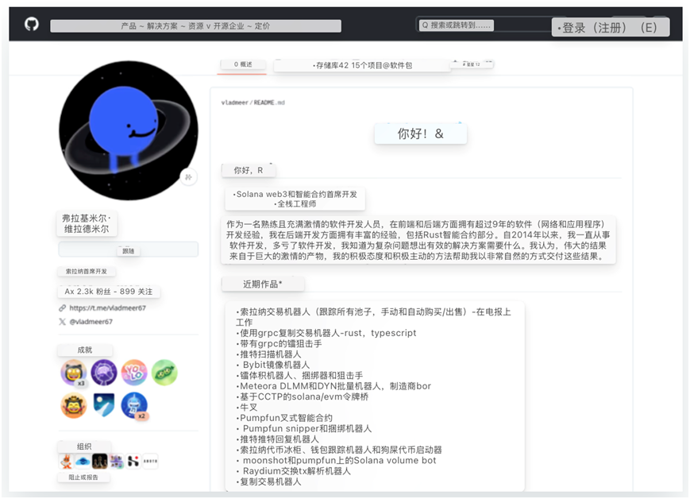Click the 你好！ README heading
The height and width of the screenshot is (499, 690).
(420, 133)
